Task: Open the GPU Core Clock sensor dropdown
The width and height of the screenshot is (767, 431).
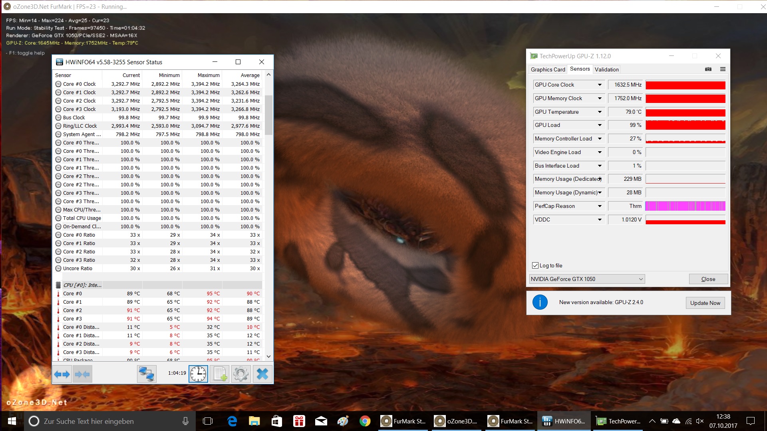Action: [x=600, y=85]
